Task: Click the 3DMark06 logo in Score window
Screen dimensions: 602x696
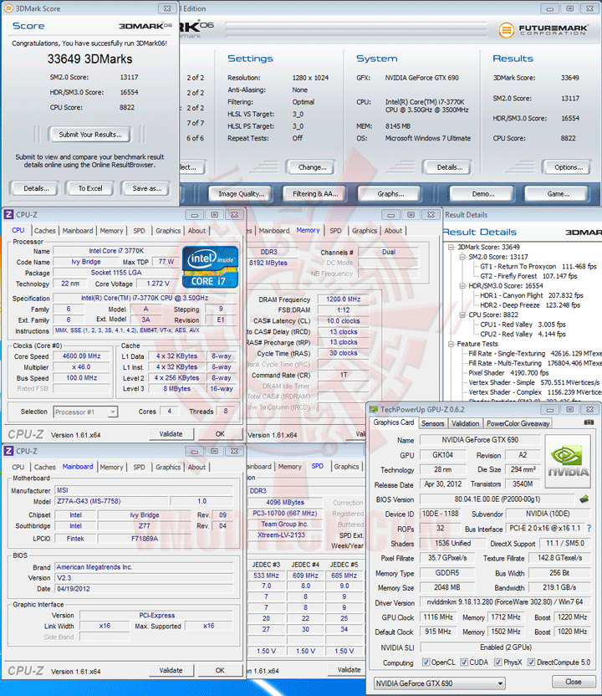Action: pyautogui.click(x=145, y=26)
